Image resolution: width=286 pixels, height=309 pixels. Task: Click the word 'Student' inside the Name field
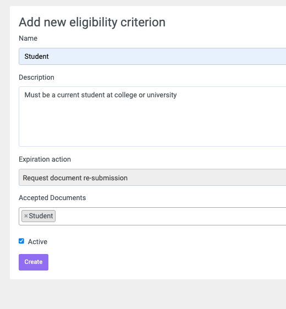click(x=36, y=57)
